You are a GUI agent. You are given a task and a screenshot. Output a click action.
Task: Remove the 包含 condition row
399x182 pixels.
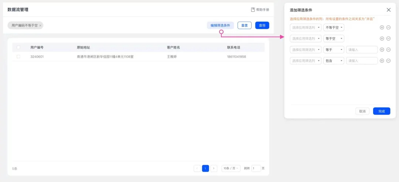pos(388,61)
